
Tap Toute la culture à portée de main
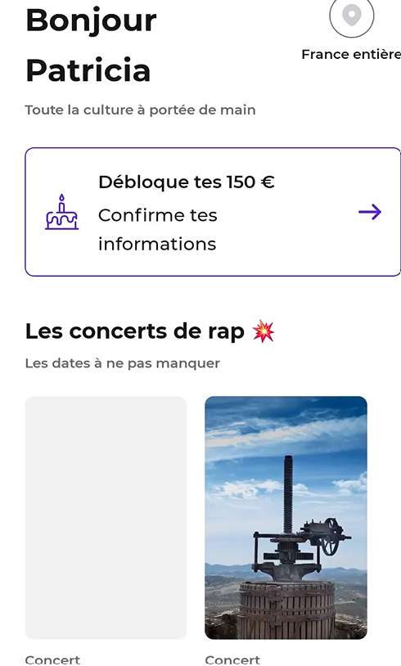(x=140, y=110)
